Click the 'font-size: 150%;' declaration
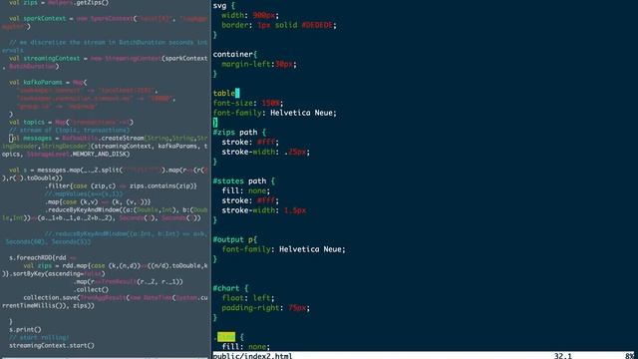The height and width of the screenshot is (359, 638). pos(248,103)
